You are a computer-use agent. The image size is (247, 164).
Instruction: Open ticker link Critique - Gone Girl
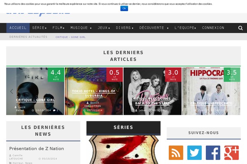click(x=70, y=37)
